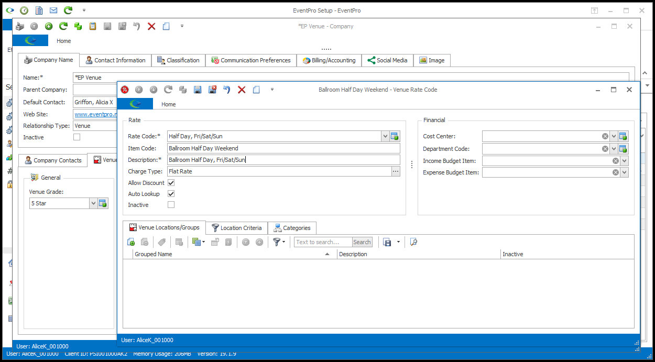
Task: Open Contact Information tab in Company window
Action: point(116,60)
